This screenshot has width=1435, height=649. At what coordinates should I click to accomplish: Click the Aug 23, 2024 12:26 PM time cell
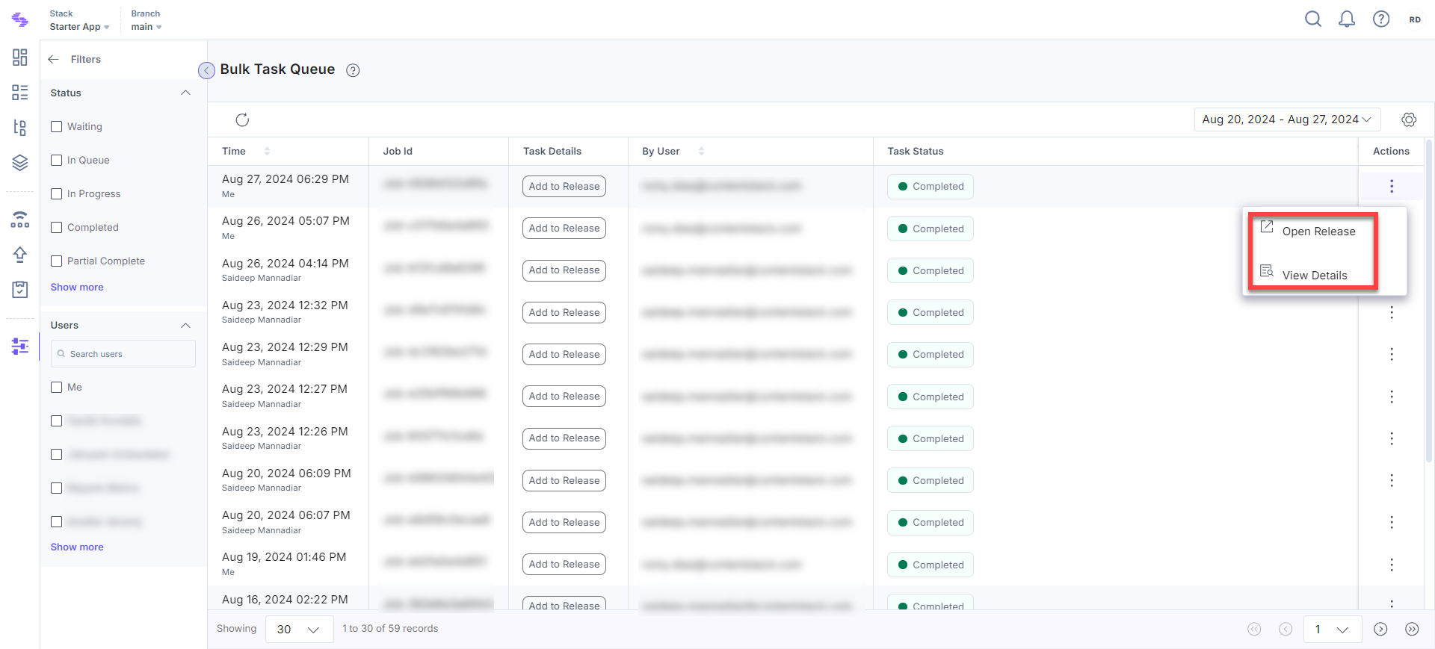pyautogui.click(x=285, y=432)
